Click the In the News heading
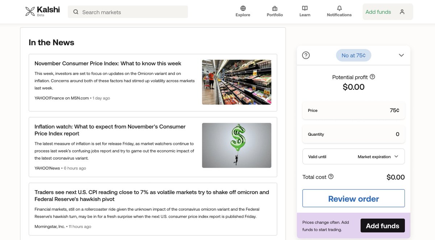Image resolution: width=435 pixels, height=240 pixels. click(51, 42)
